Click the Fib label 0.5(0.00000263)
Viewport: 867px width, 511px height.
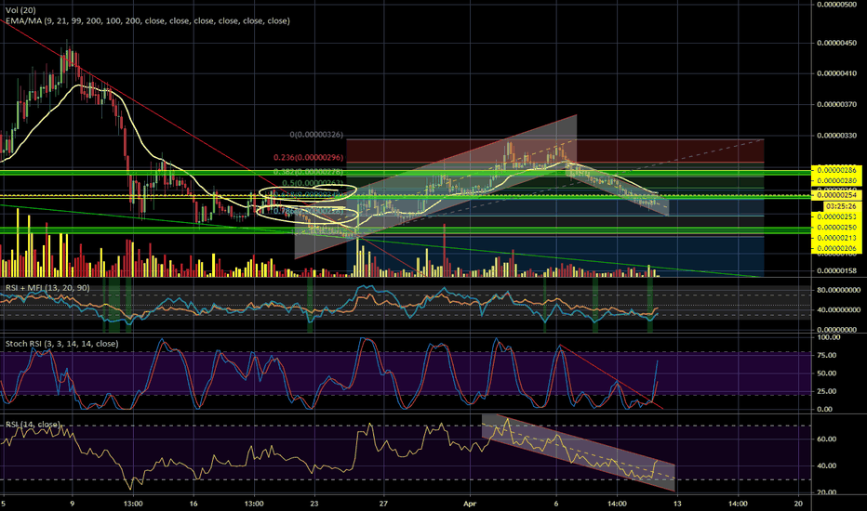tap(313, 183)
